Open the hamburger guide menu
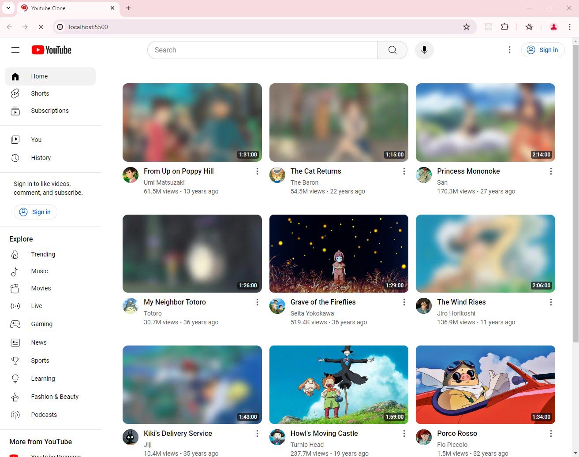Screen dimensions: 579x457 pyautogui.click(x=15, y=50)
